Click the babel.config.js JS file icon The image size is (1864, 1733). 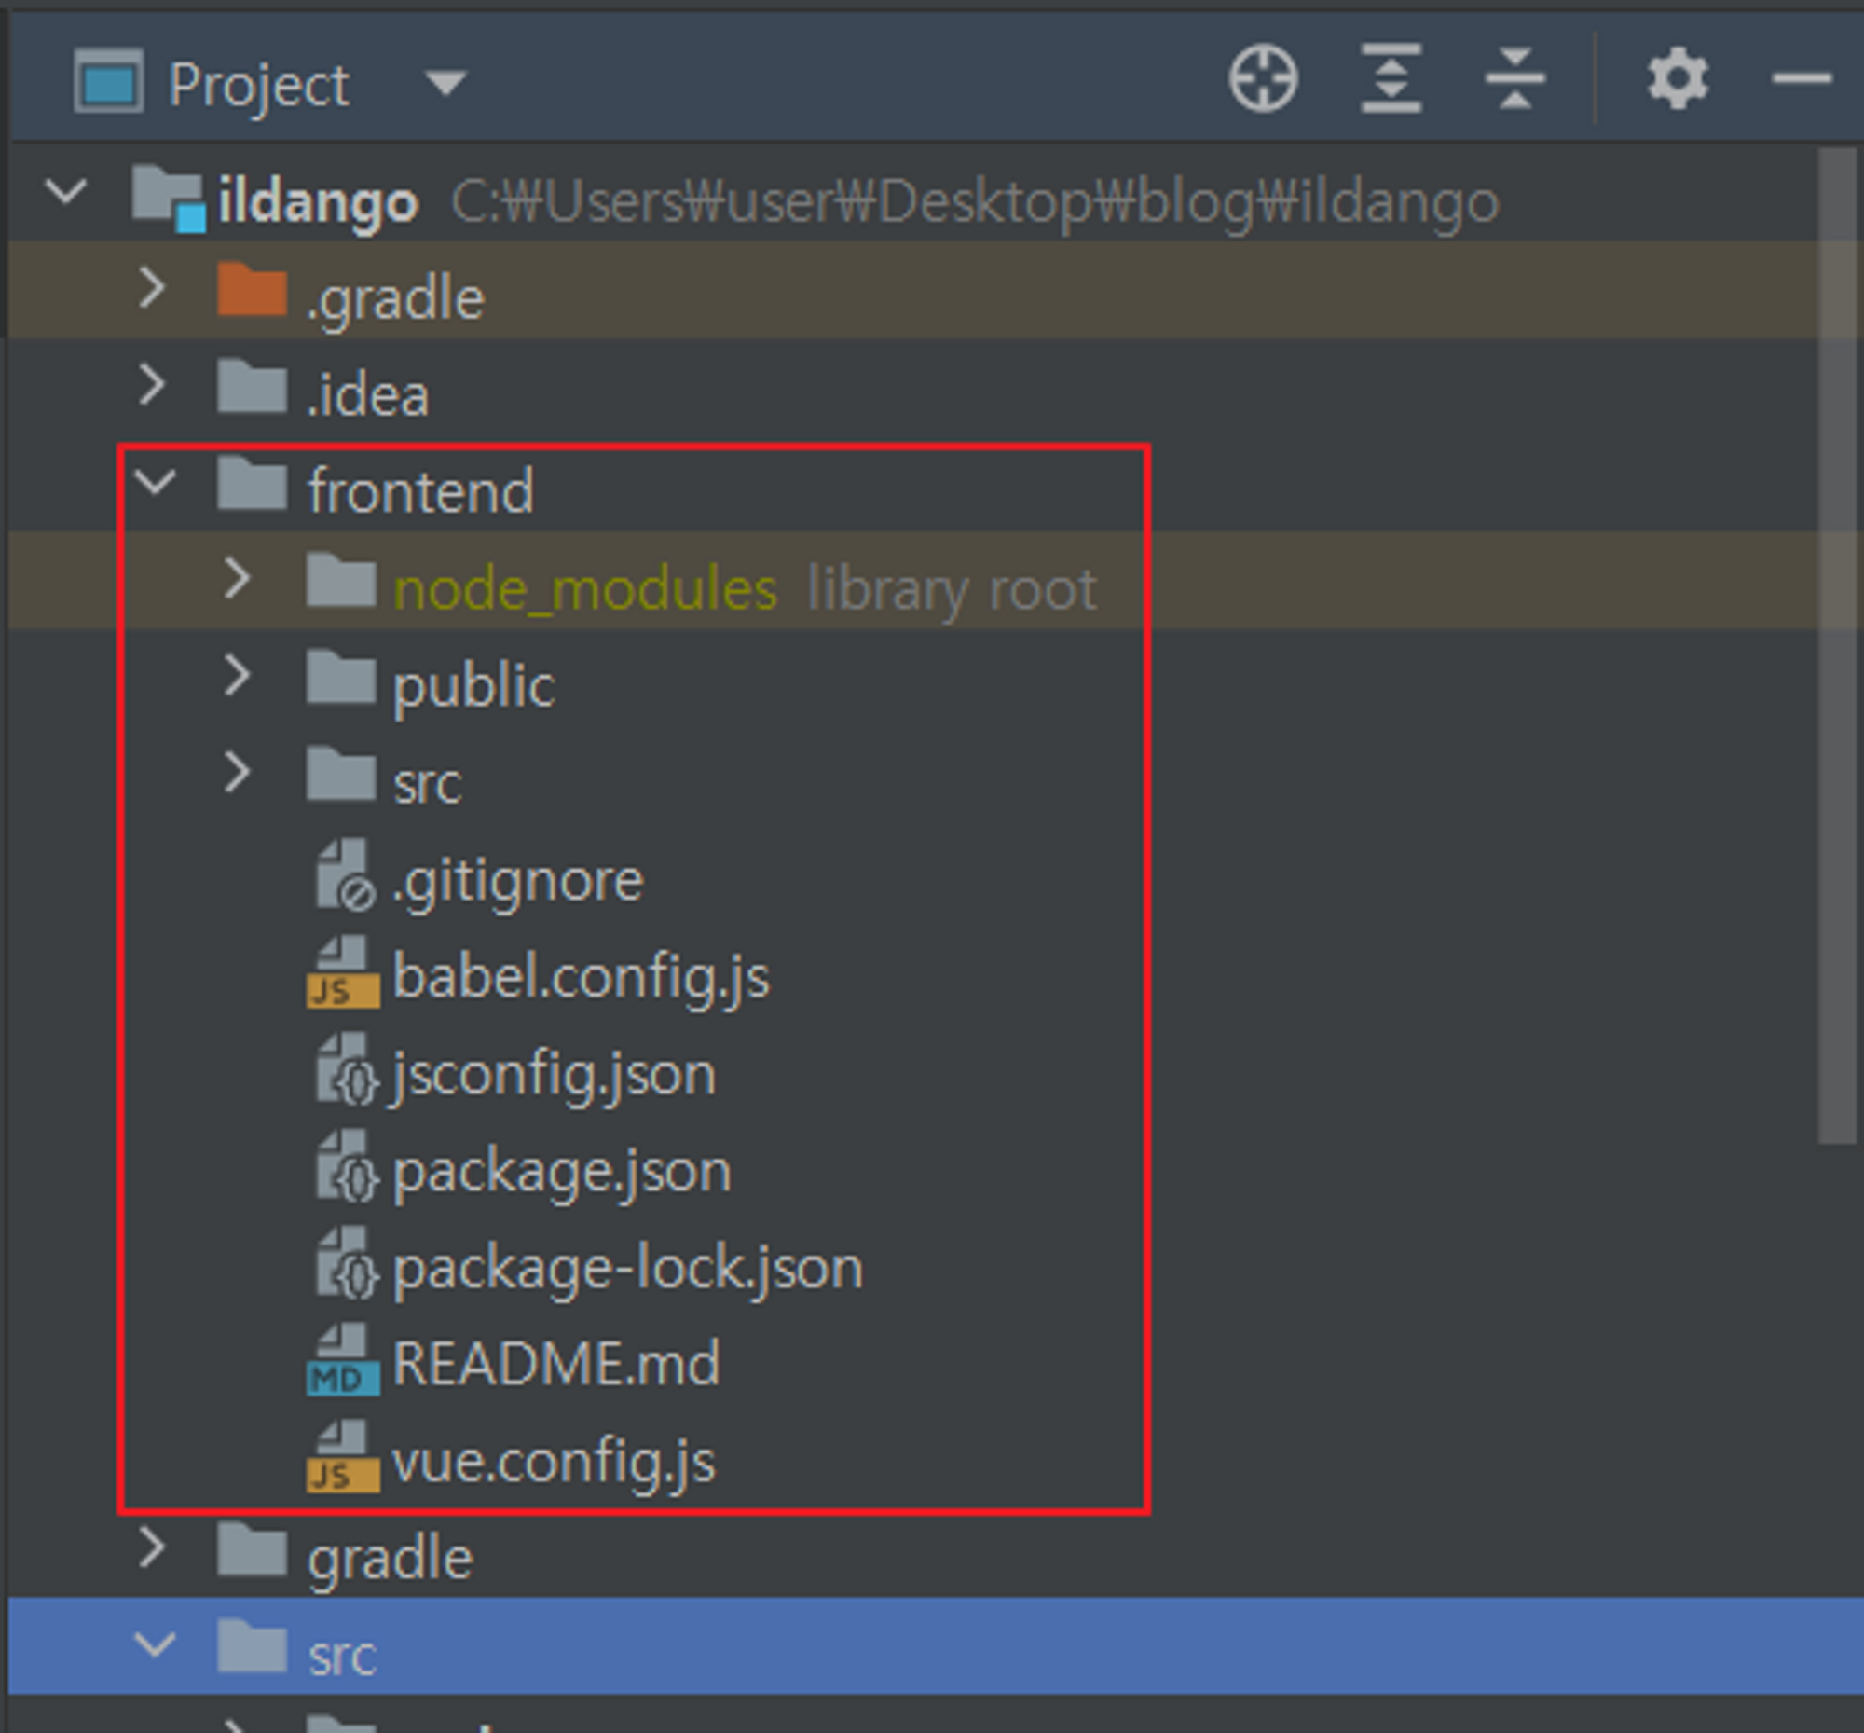343,973
